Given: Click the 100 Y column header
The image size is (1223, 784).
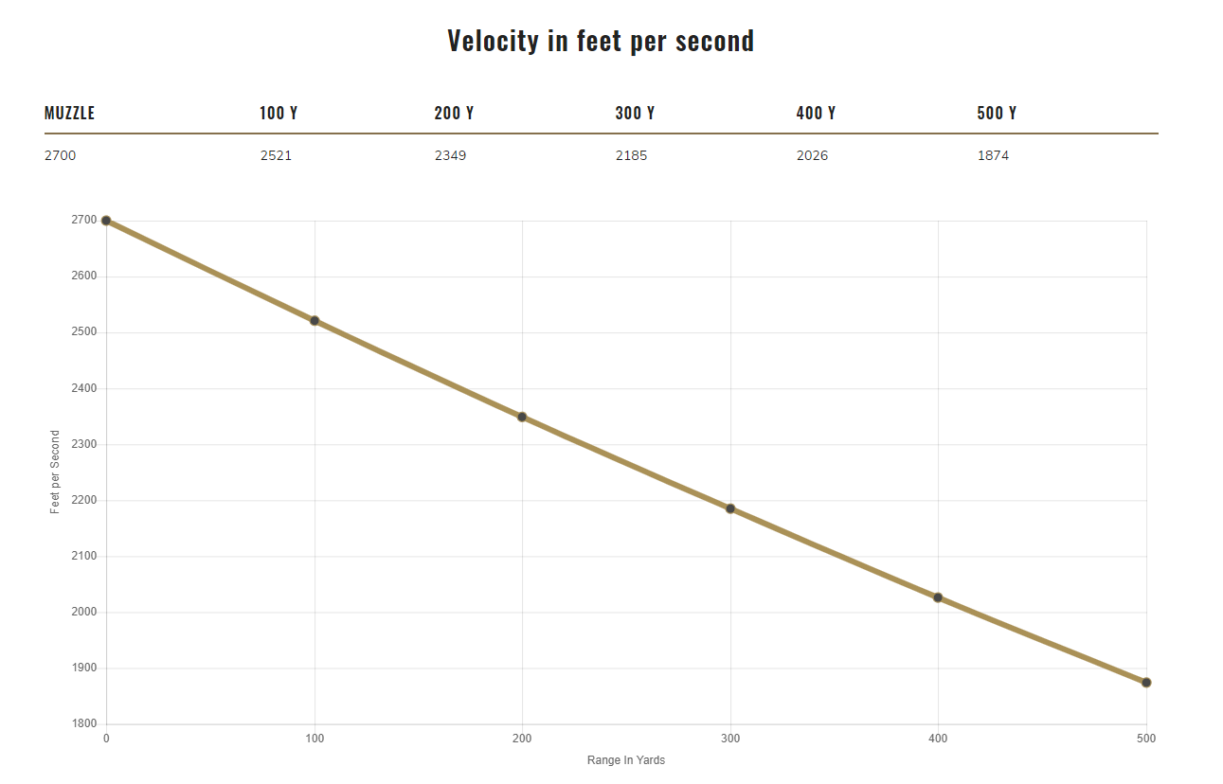Looking at the screenshot, I should (x=279, y=114).
